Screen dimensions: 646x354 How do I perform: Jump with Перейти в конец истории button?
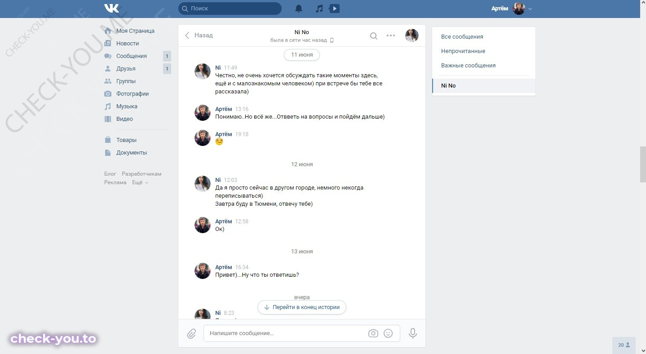[x=302, y=307]
